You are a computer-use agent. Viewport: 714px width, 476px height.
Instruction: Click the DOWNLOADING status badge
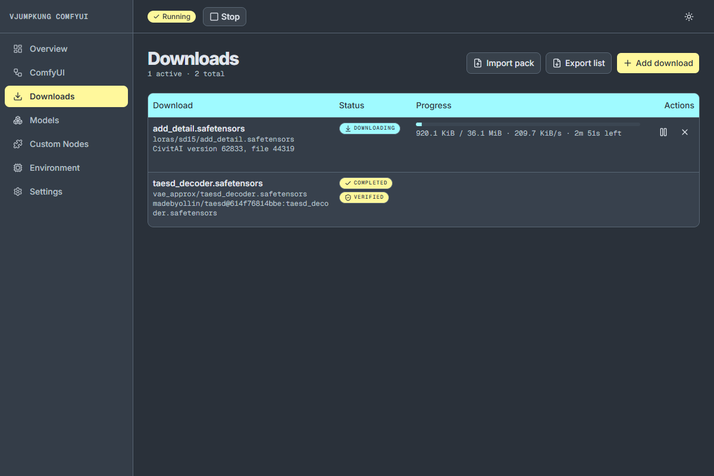369,128
